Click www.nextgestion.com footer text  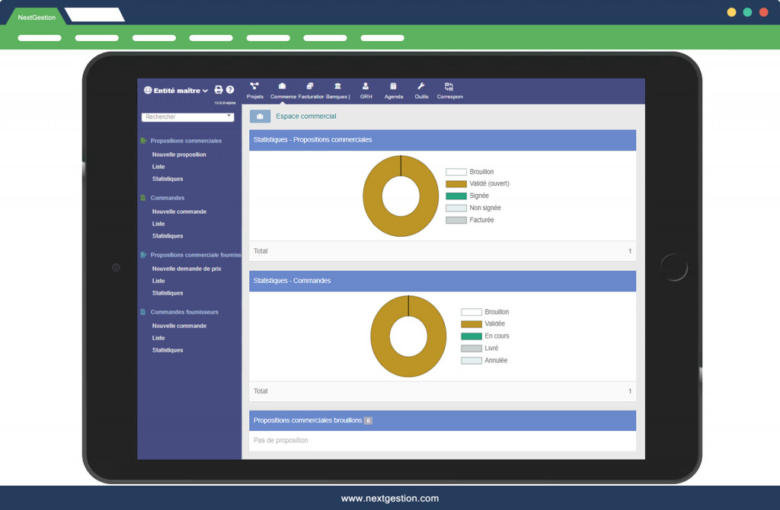[390, 499]
